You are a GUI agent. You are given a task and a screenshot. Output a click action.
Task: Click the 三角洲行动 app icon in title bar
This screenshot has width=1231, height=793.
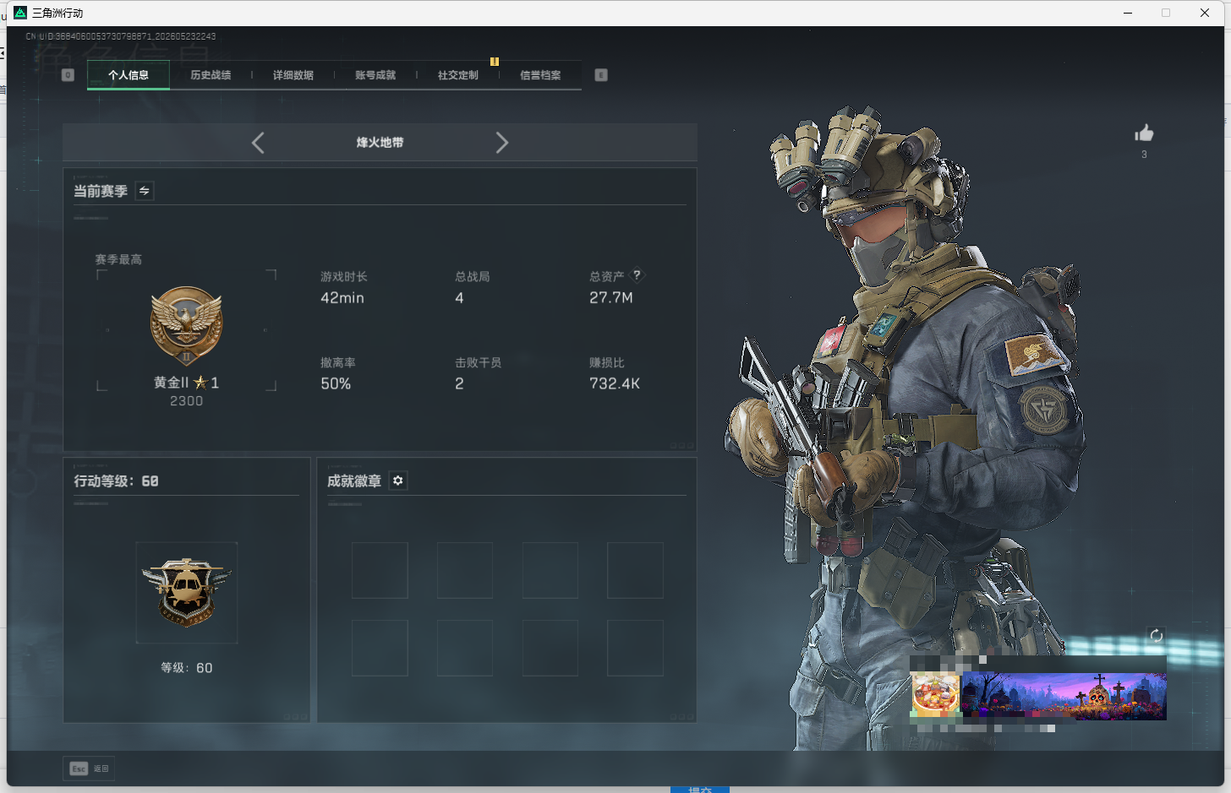pos(20,13)
